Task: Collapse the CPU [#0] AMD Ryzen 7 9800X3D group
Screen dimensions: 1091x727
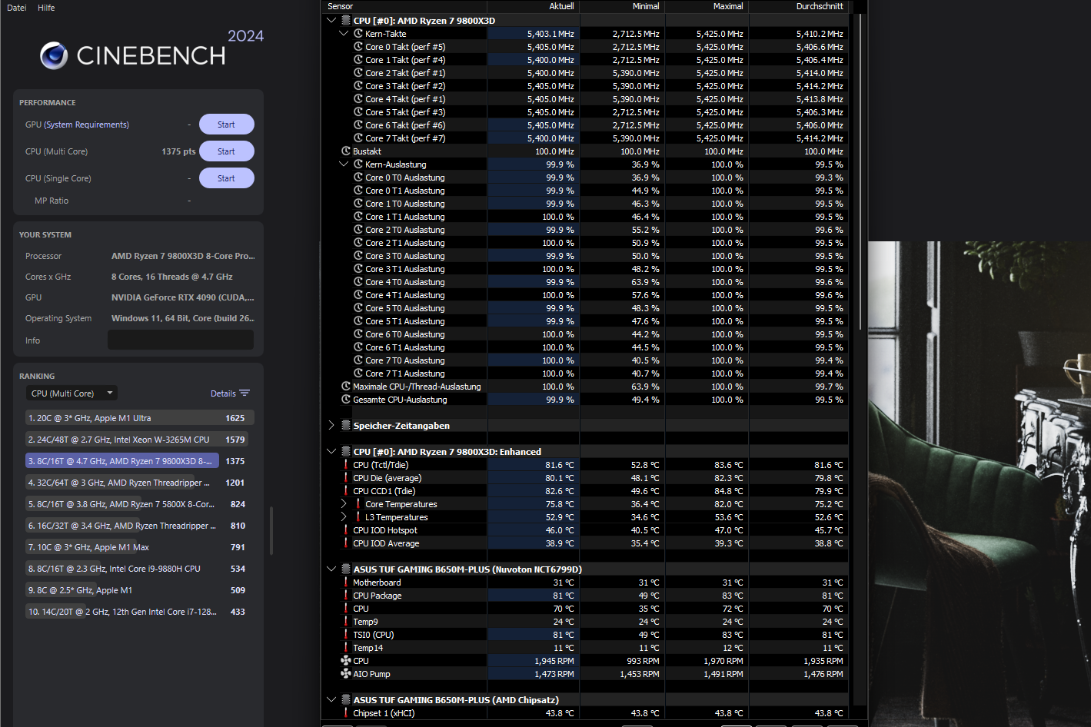Action: click(x=331, y=21)
